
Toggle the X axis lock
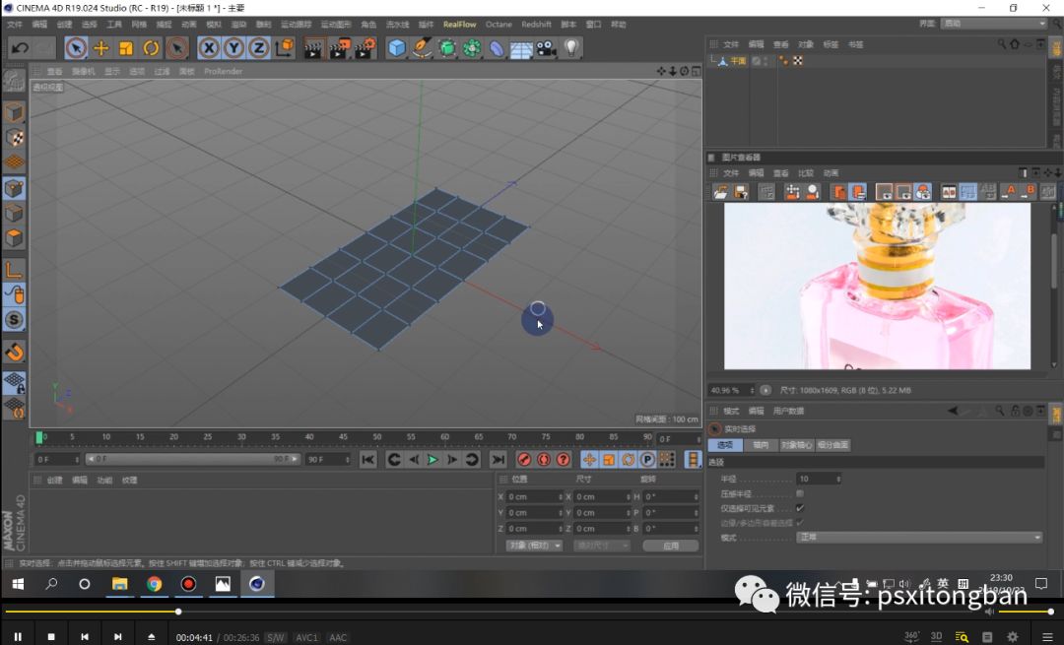point(209,47)
